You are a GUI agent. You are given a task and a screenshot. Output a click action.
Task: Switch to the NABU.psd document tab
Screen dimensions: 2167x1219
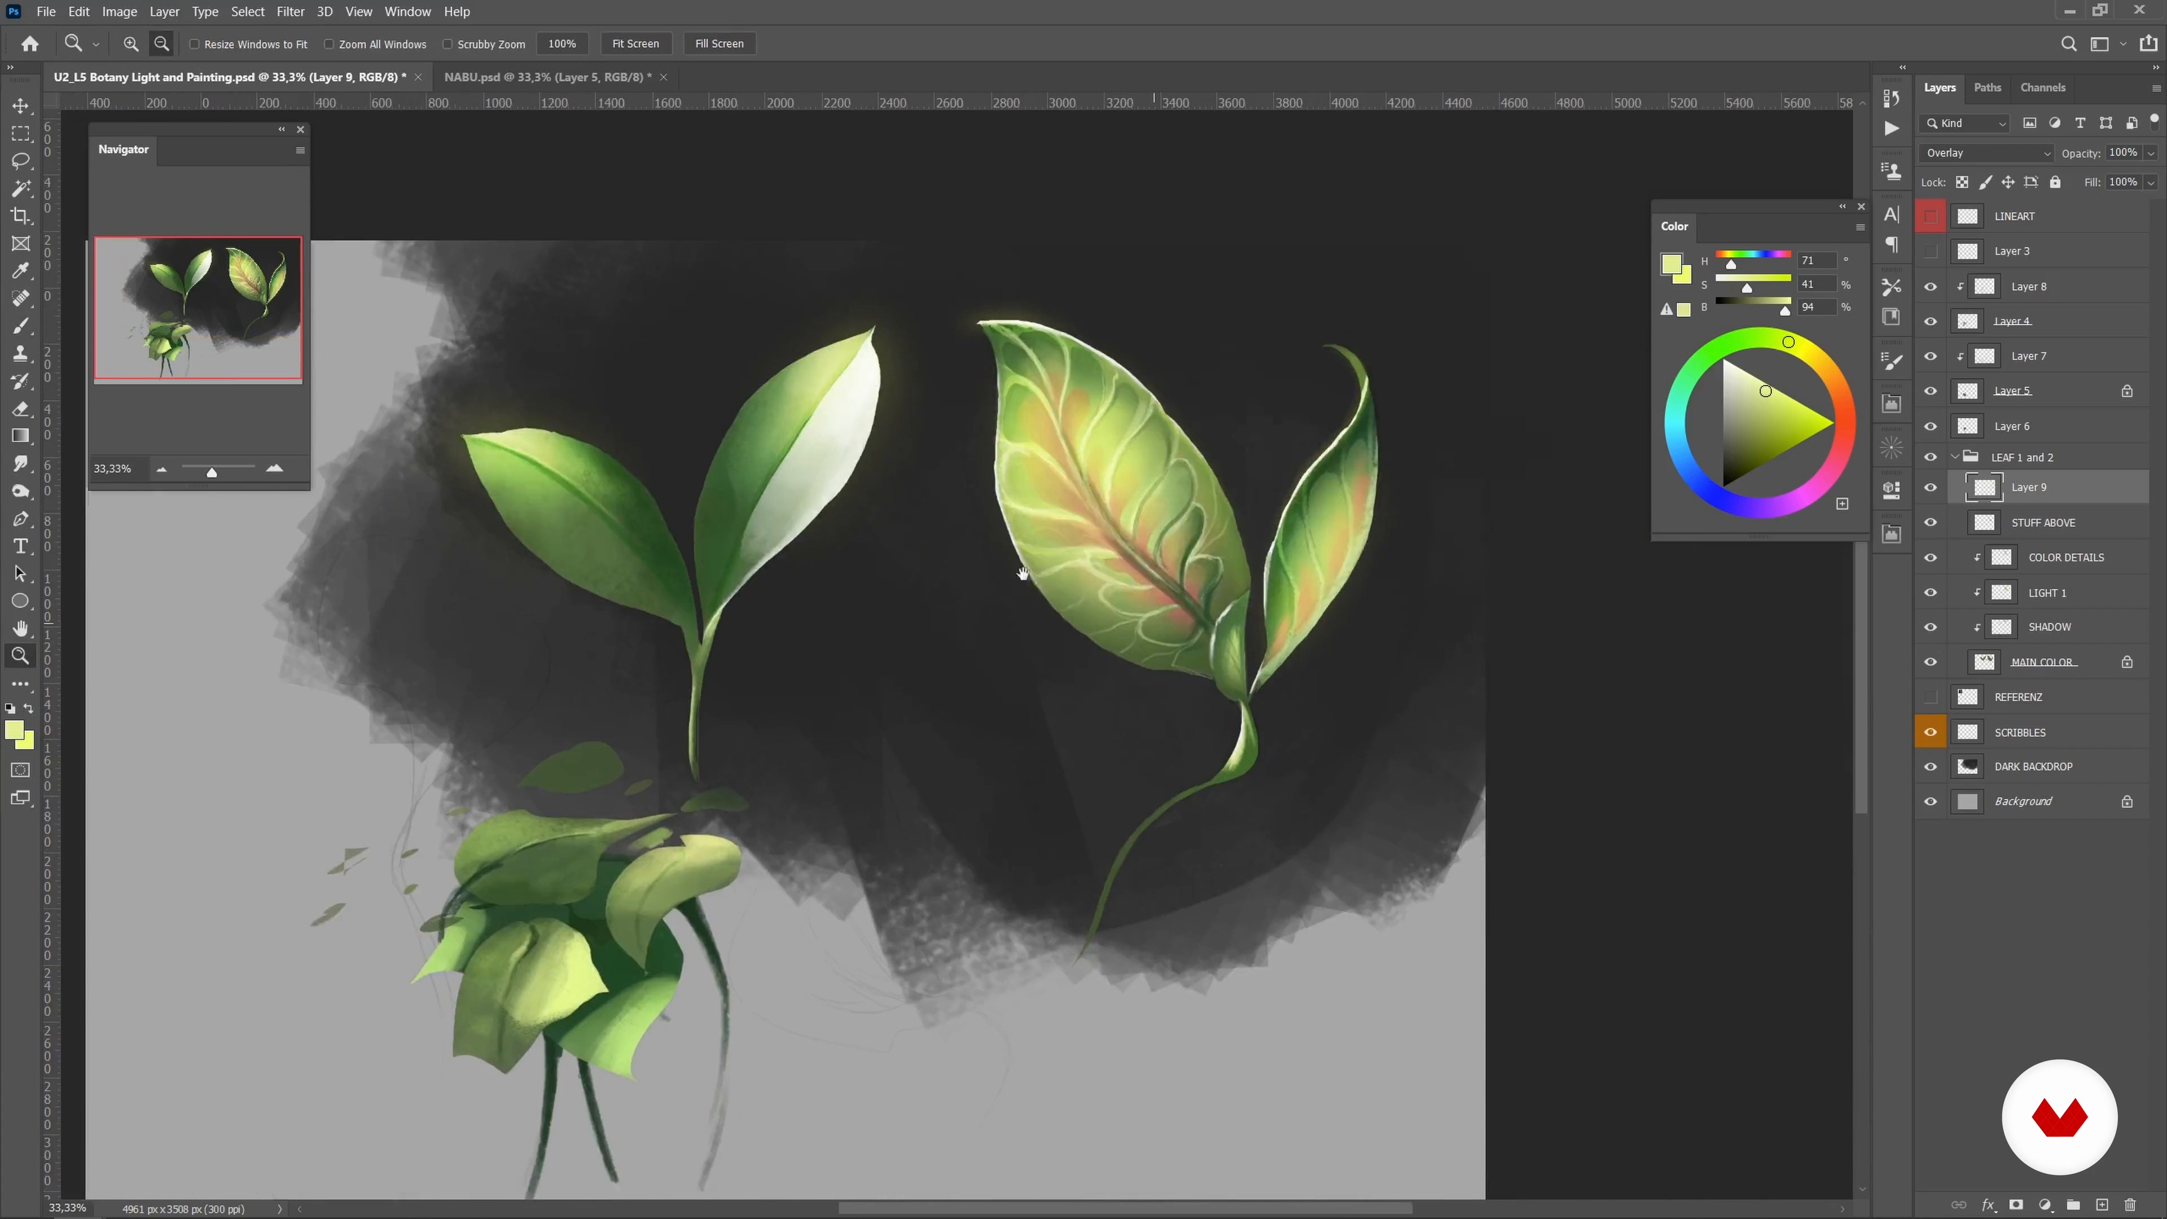[x=547, y=77]
